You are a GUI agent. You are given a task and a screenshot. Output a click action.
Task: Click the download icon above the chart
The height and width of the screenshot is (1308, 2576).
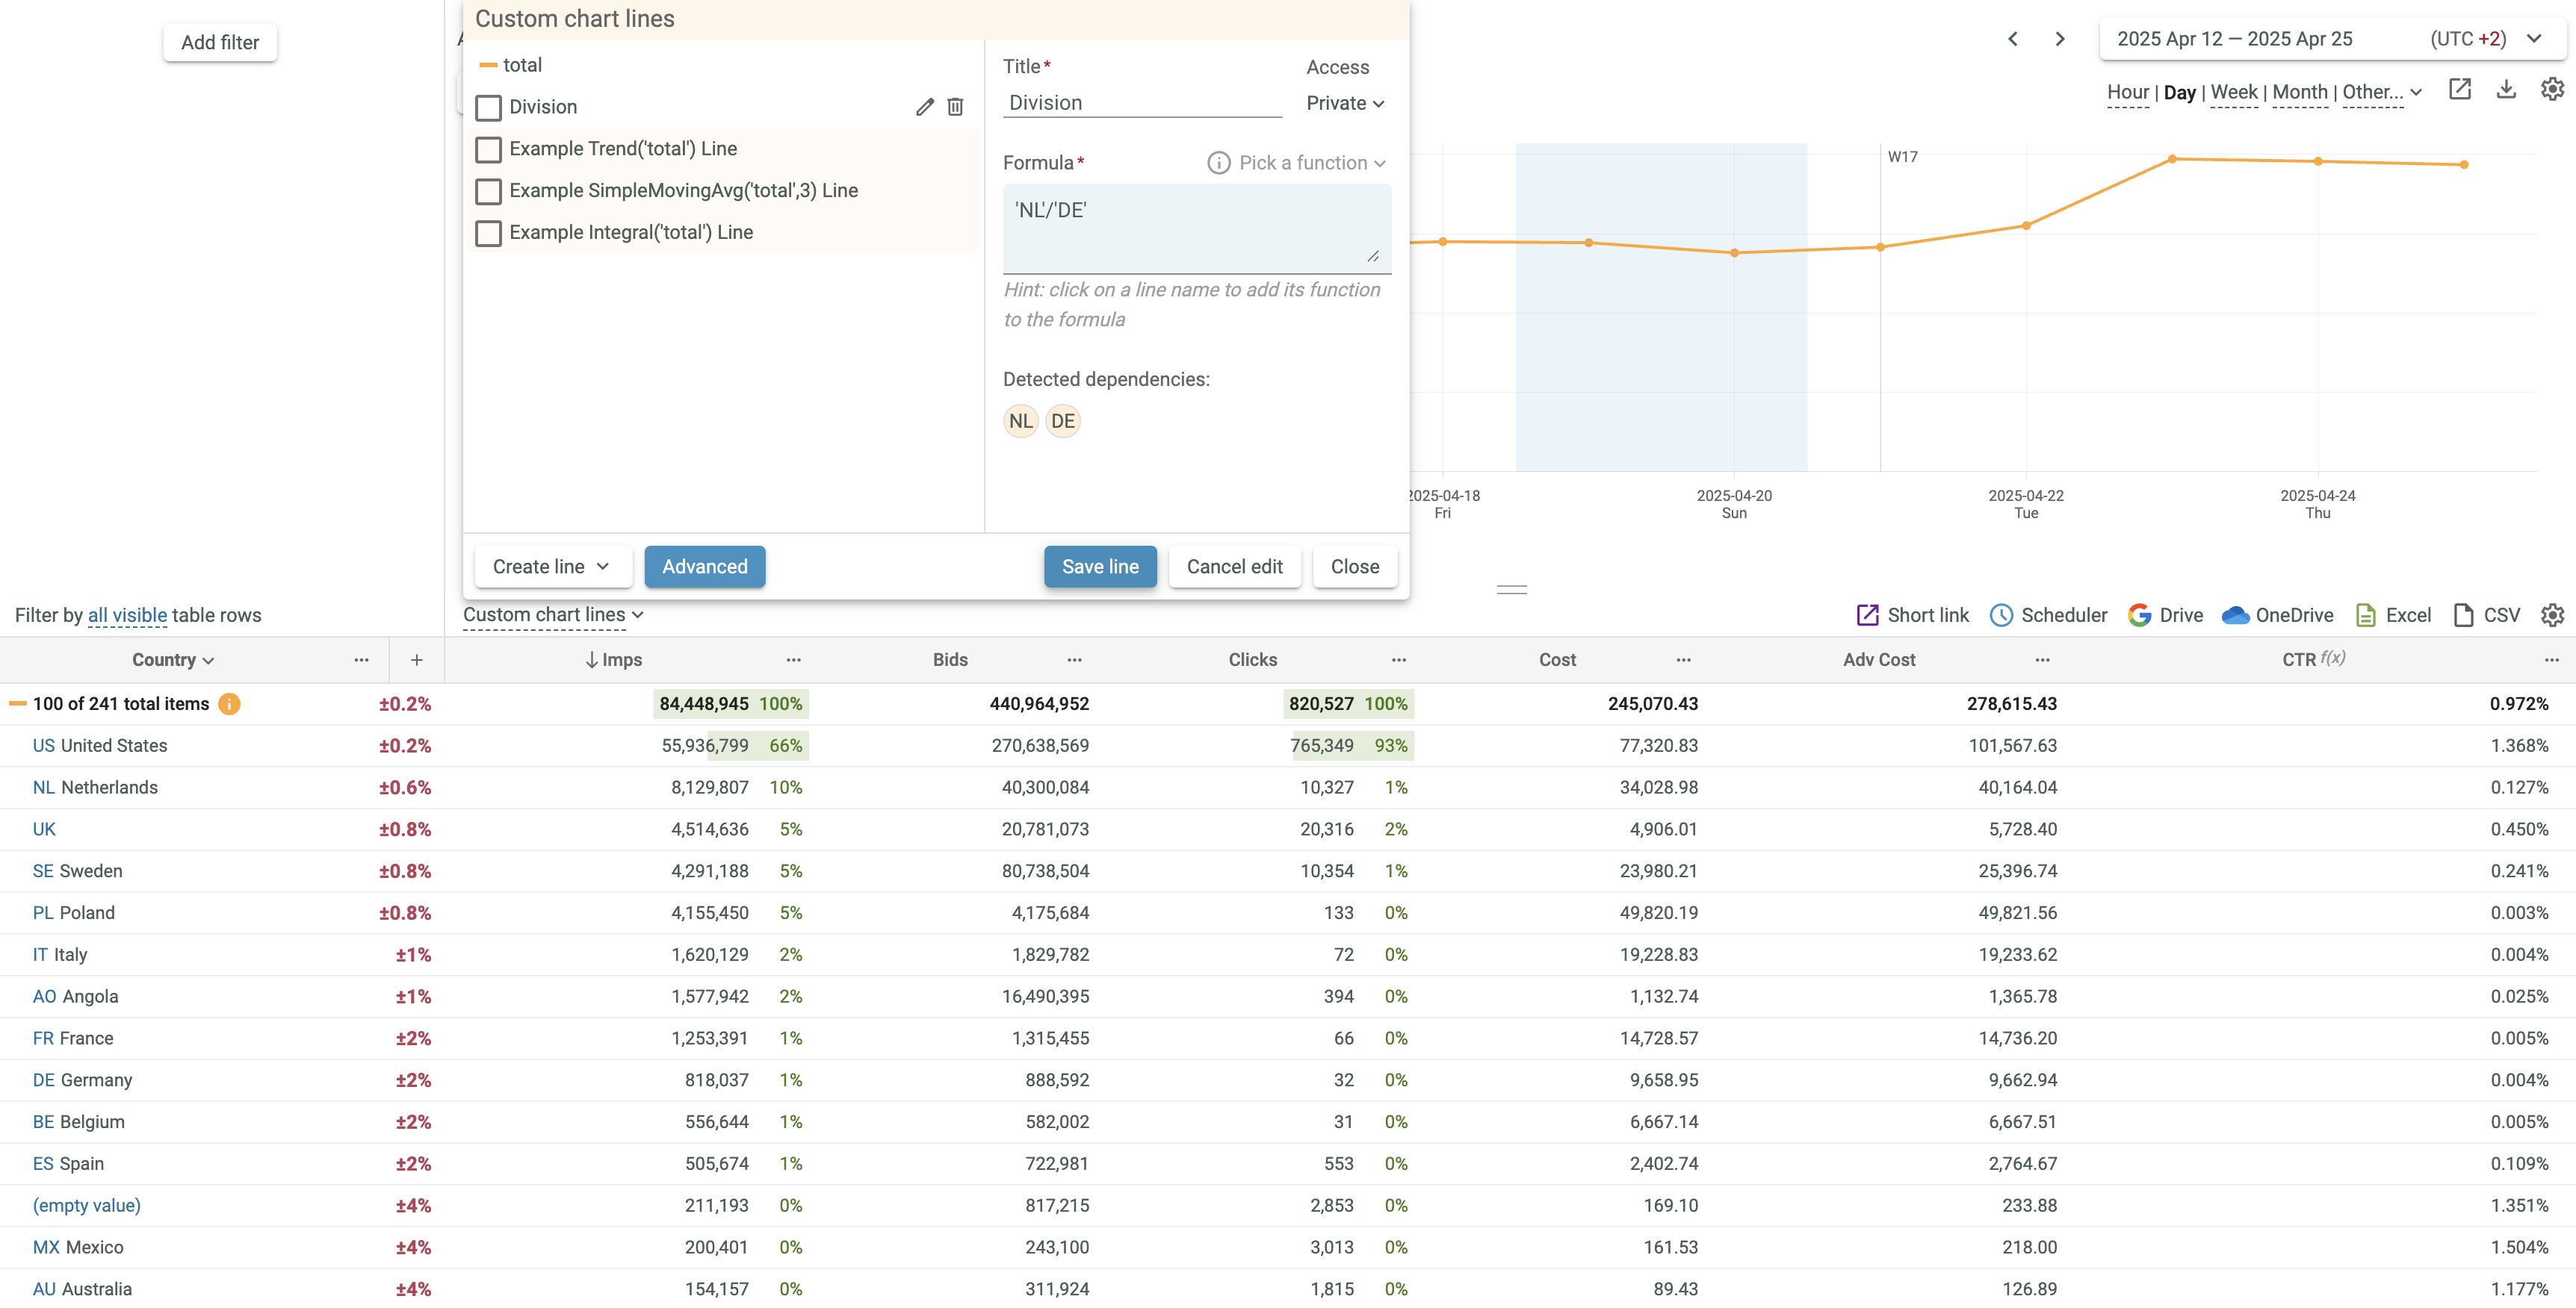[2505, 90]
